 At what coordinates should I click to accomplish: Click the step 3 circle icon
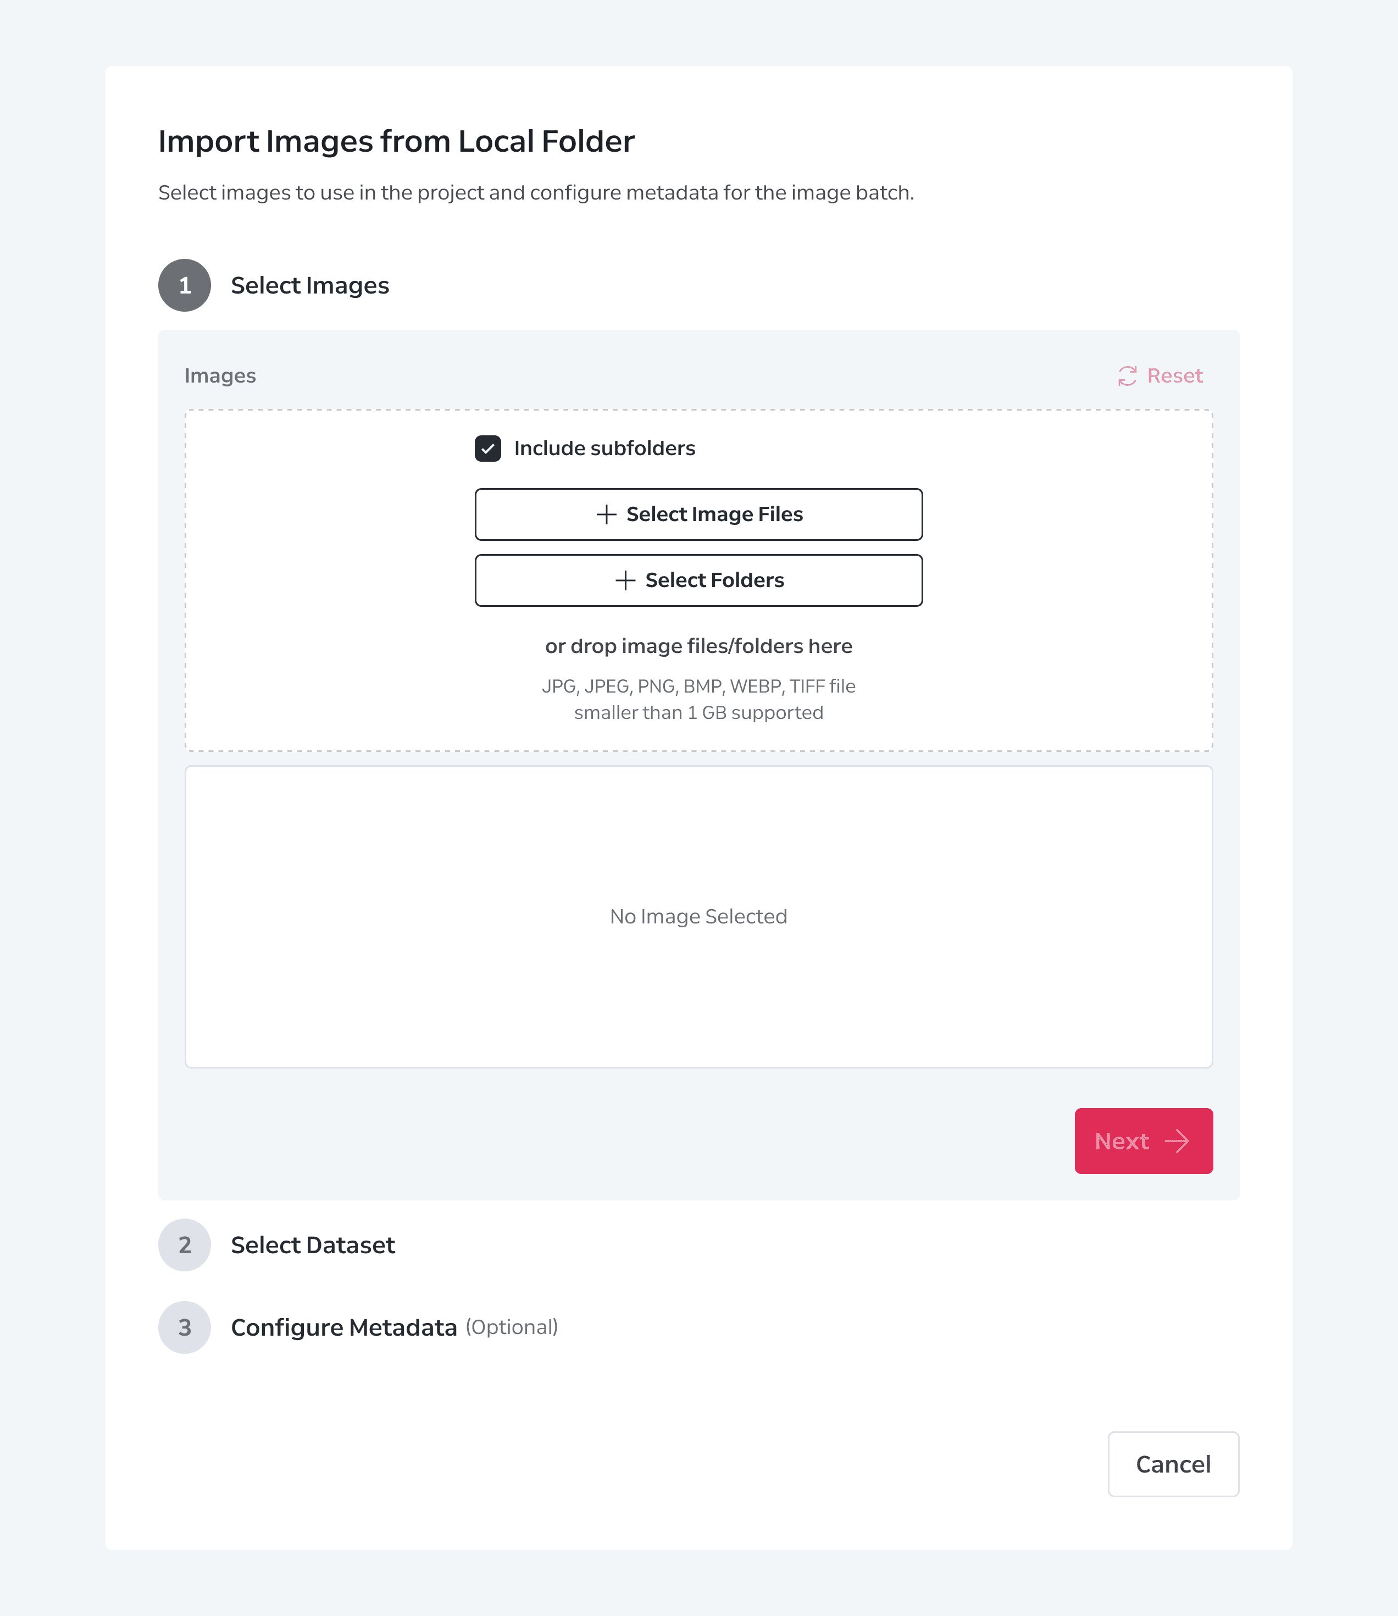tap(185, 1327)
